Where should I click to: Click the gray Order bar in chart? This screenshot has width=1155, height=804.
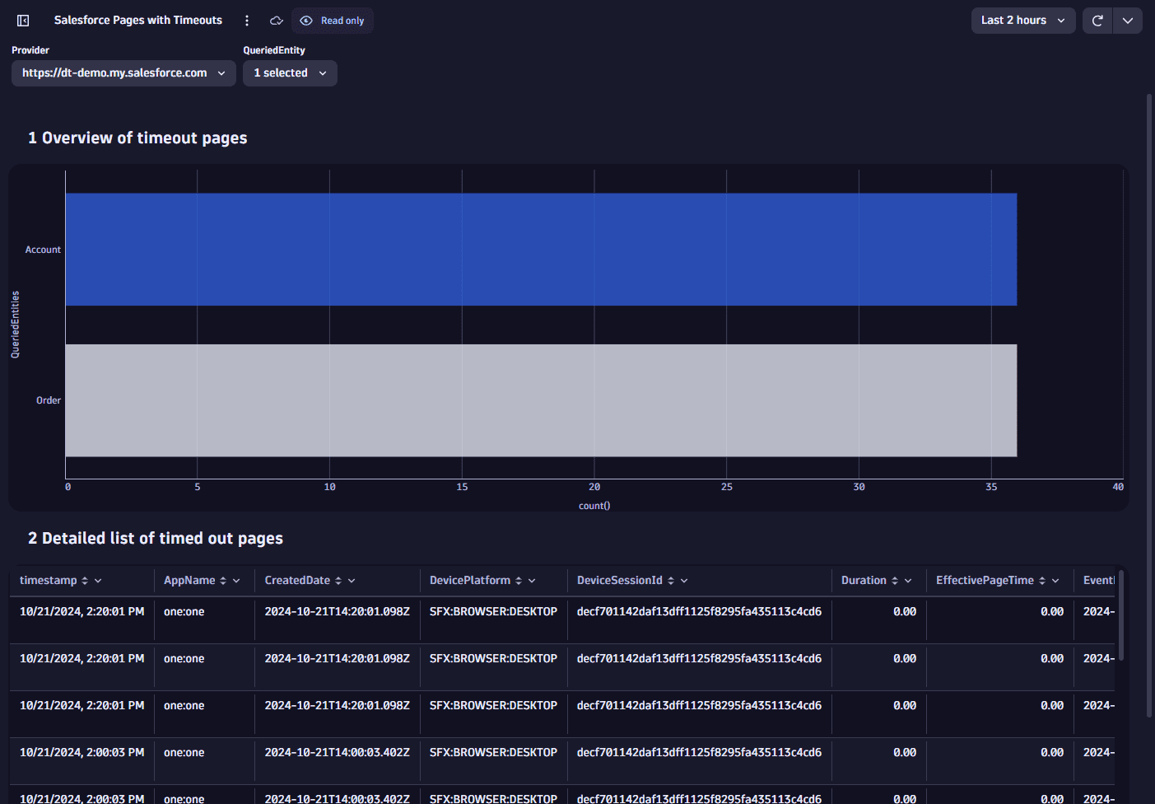coord(541,400)
